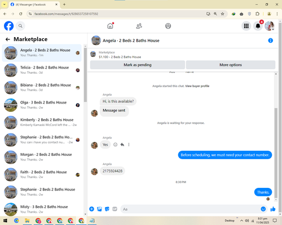Go back in Chrome browser

point(5,14)
